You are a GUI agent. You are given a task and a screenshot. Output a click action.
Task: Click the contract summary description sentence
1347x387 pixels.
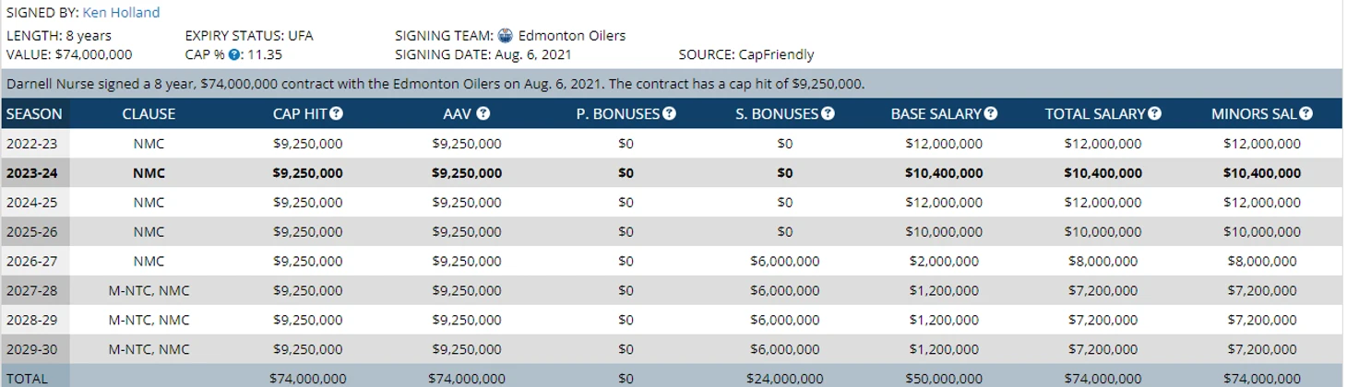coord(435,84)
